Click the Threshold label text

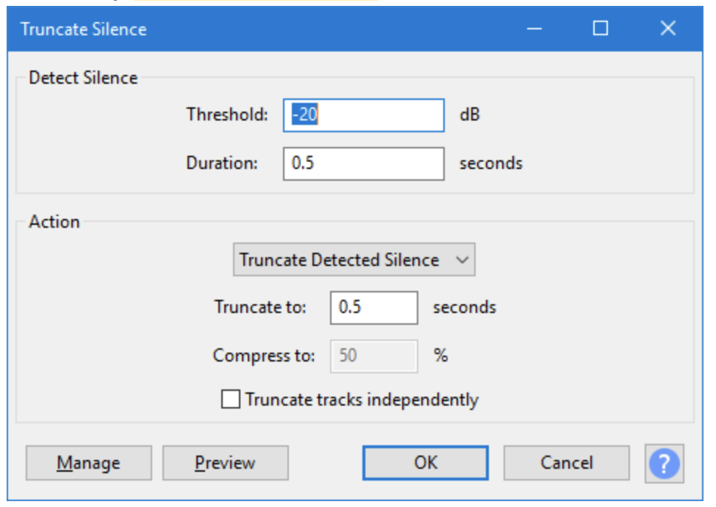[227, 115]
